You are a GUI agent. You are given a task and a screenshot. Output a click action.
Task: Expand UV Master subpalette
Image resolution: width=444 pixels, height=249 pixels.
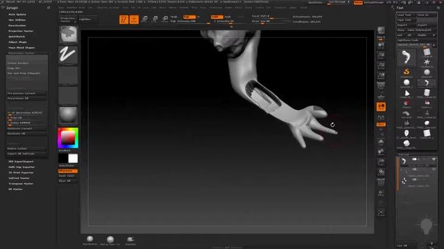pyautogui.click(x=15, y=189)
